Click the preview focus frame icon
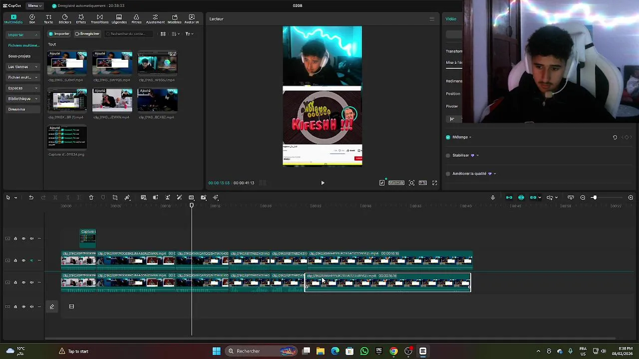Viewport: 639px width, 359px height. (411, 183)
